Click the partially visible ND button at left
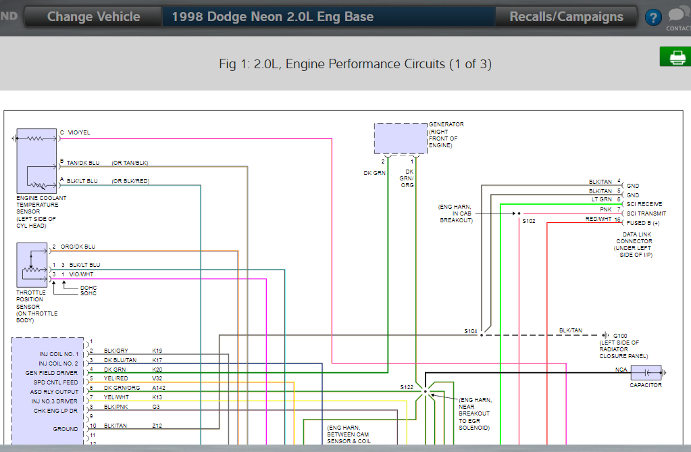 pyautogui.click(x=10, y=17)
